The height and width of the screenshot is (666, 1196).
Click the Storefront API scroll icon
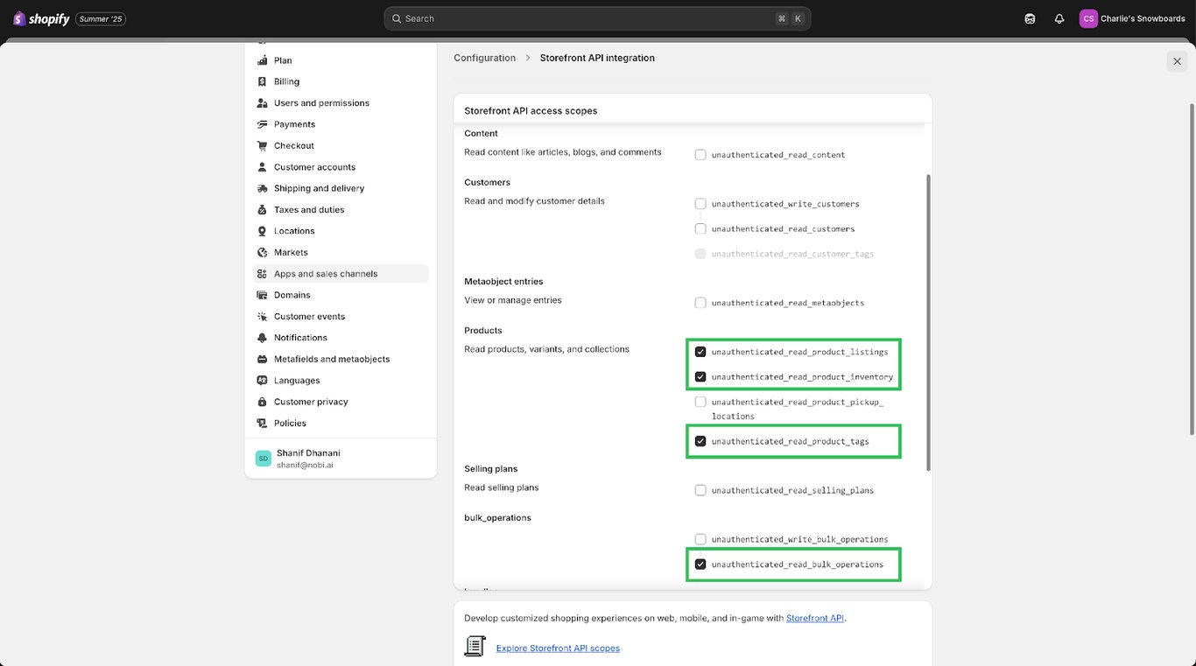[x=475, y=647]
